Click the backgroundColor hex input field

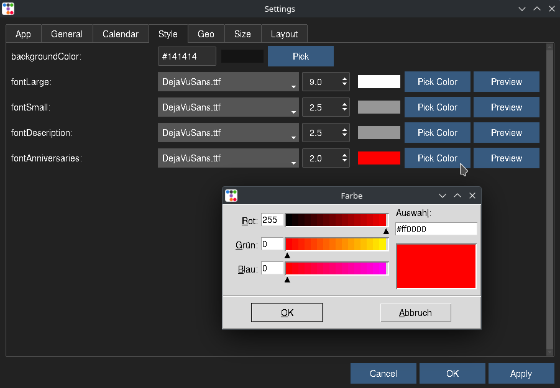[x=187, y=56]
